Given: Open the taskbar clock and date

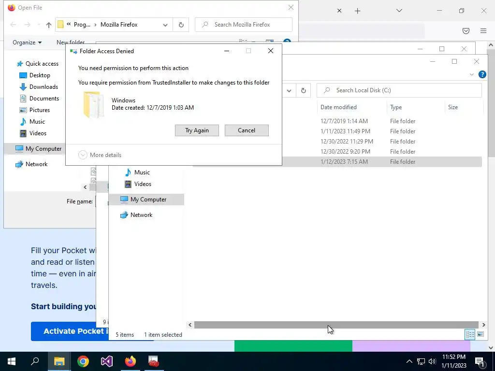Looking at the screenshot, I should (453, 361).
